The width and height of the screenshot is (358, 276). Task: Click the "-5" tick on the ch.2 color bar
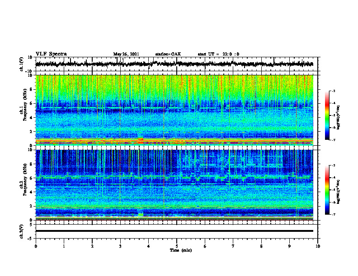click(x=333, y=190)
